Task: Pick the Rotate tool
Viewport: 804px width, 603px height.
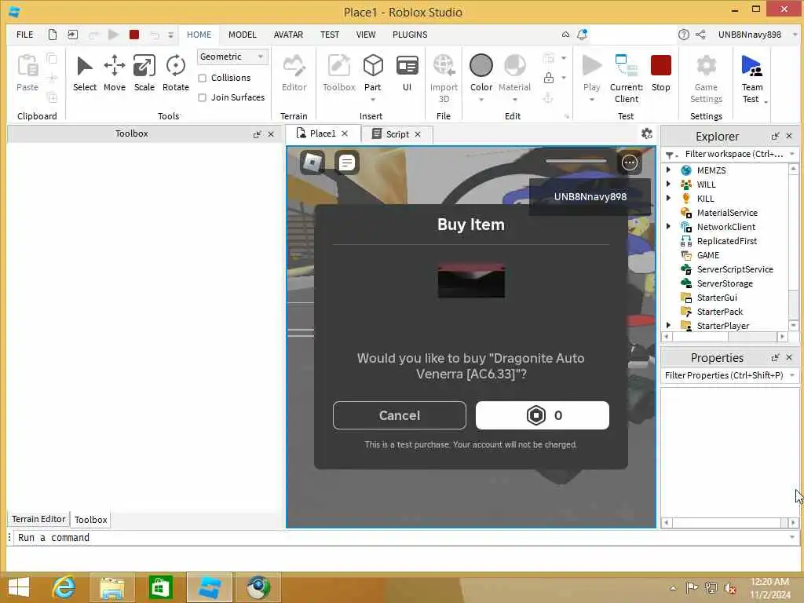Action: [175, 73]
